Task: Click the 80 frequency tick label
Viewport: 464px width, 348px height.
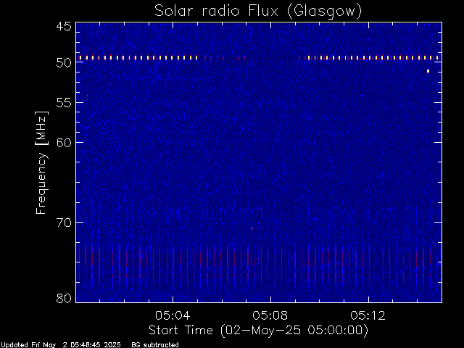Action: pyautogui.click(x=64, y=298)
